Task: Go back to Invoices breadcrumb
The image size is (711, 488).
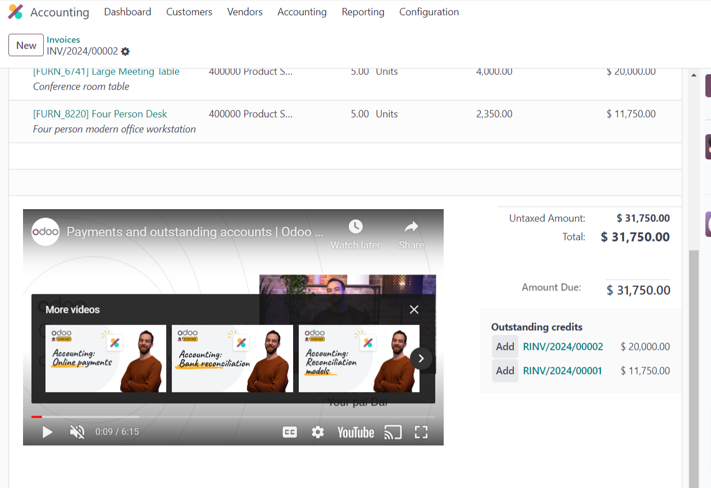Action: point(63,40)
